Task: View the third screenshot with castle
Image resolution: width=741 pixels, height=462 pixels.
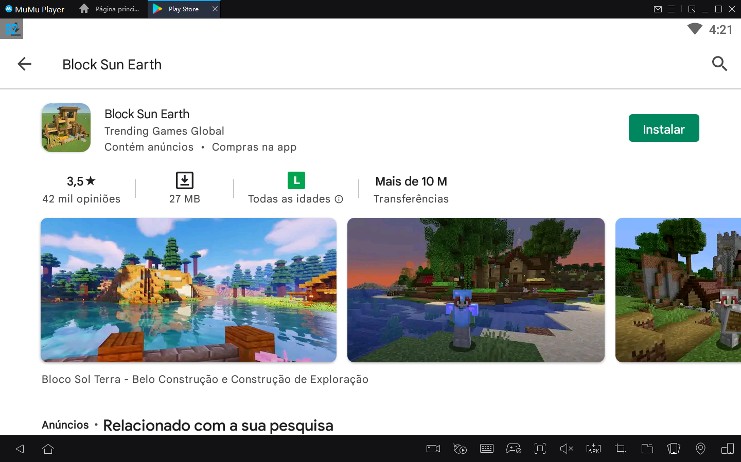Action: coord(678,290)
